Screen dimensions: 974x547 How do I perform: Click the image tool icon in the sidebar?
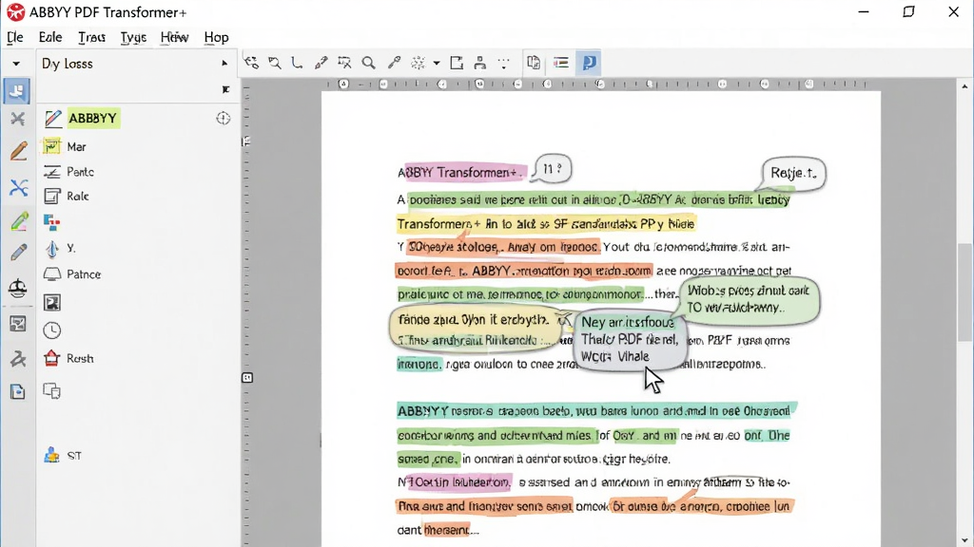click(x=17, y=323)
